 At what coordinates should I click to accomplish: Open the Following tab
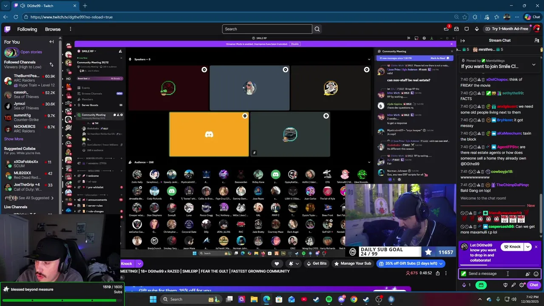27,29
